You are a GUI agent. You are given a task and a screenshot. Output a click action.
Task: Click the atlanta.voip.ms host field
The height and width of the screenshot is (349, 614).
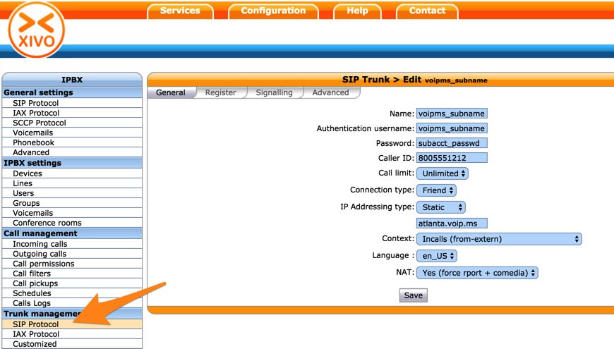(452, 224)
